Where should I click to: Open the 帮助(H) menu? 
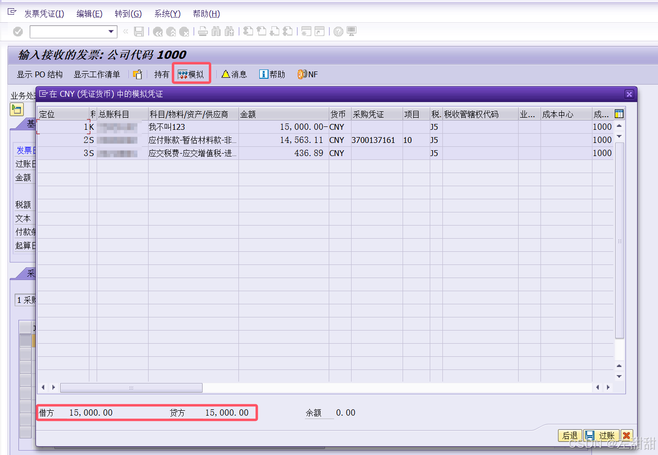[x=206, y=14]
